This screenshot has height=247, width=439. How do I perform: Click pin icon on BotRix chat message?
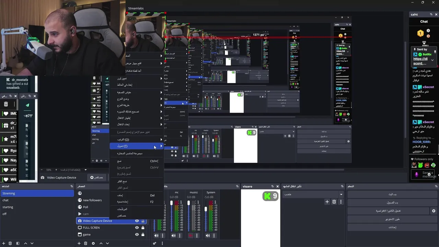(435, 52)
